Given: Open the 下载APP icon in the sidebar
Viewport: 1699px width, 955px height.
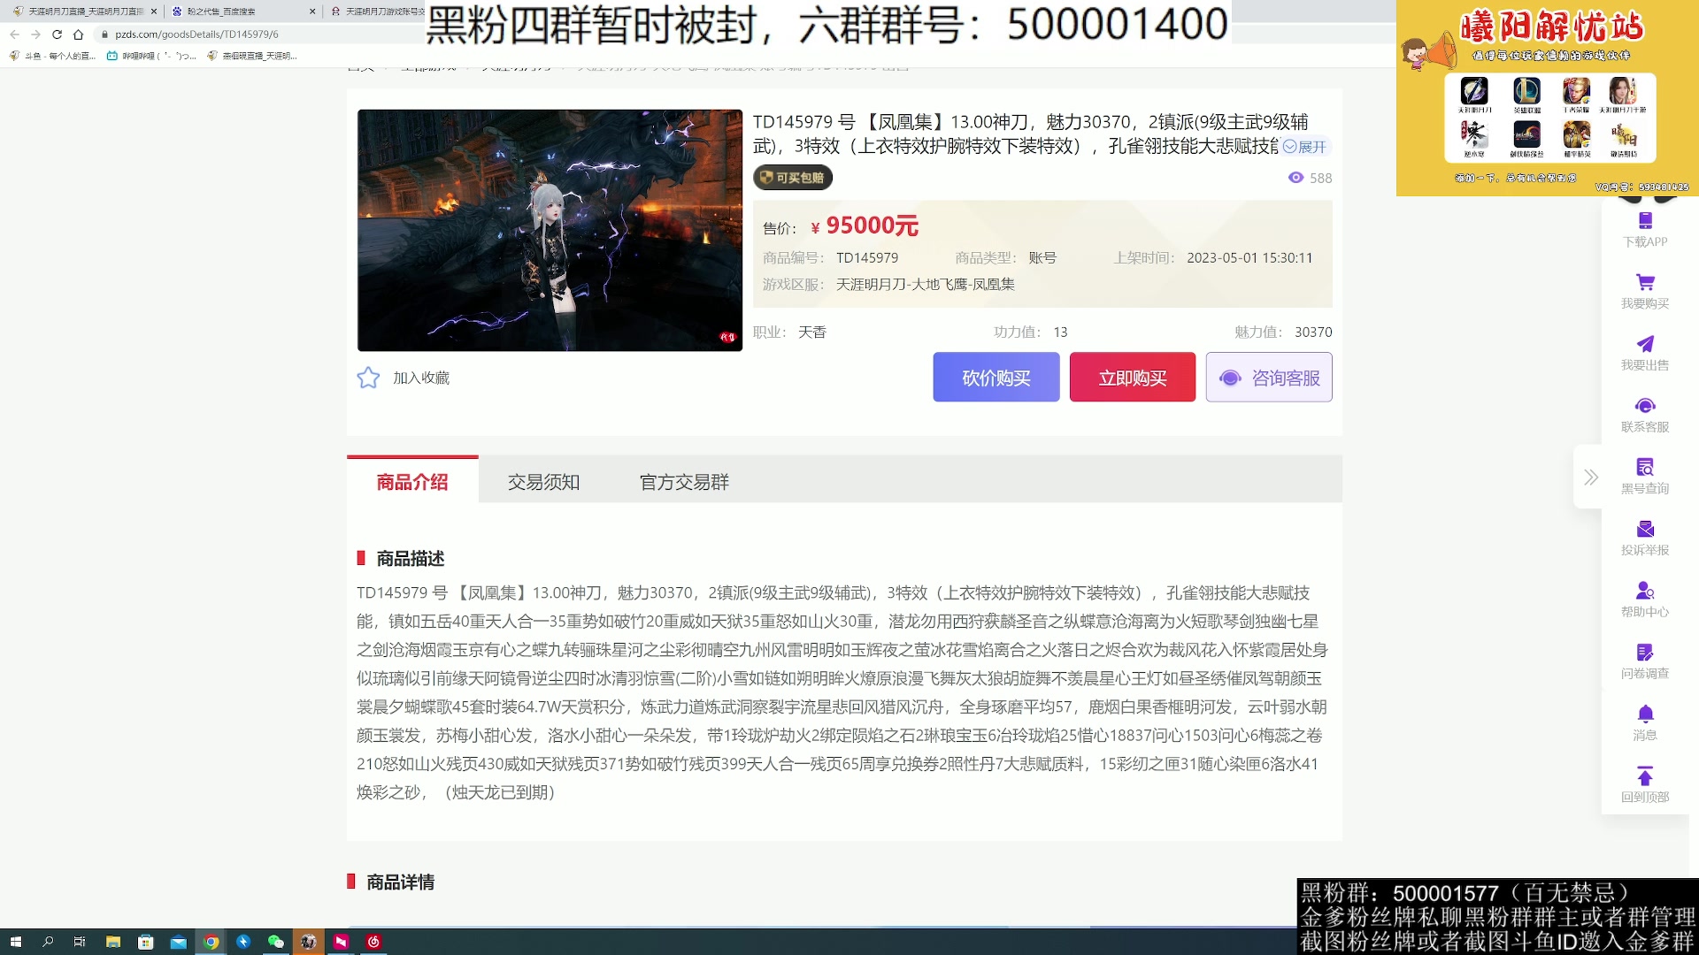Looking at the screenshot, I should 1644,229.
